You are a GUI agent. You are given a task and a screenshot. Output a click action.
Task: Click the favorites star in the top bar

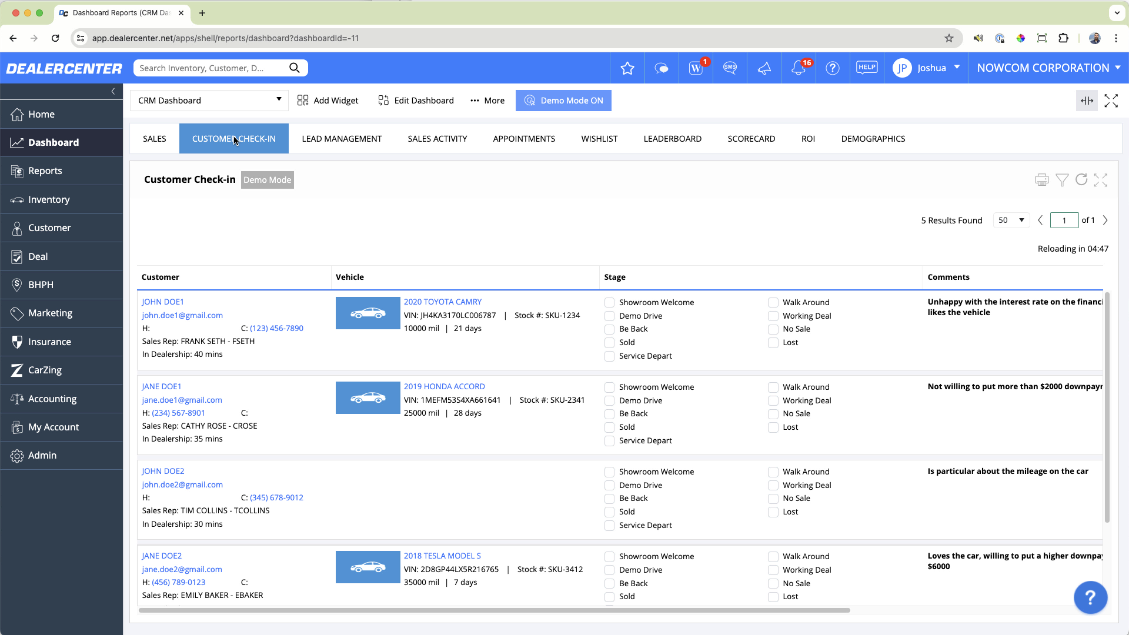click(627, 68)
